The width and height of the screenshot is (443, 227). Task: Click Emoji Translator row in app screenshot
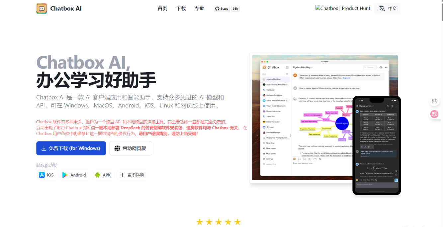point(275,122)
